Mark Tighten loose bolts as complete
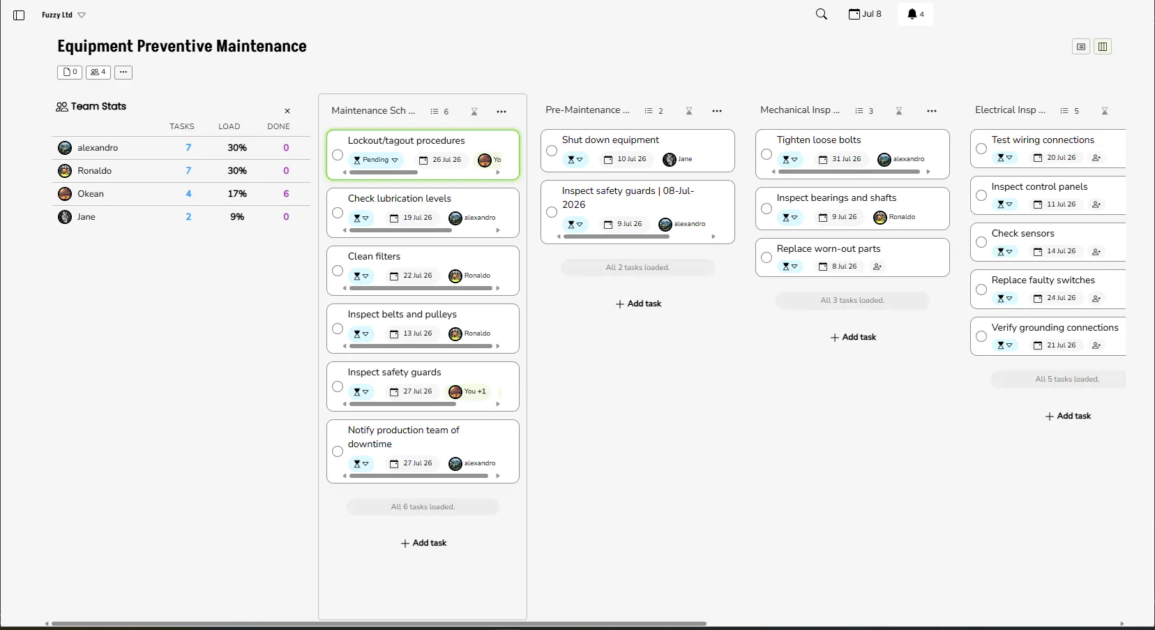The height and width of the screenshot is (630, 1155). (x=767, y=154)
